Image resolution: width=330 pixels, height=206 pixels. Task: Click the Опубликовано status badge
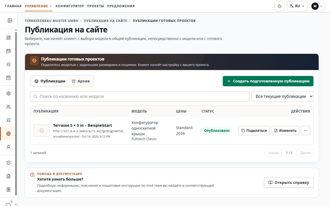[217, 131]
